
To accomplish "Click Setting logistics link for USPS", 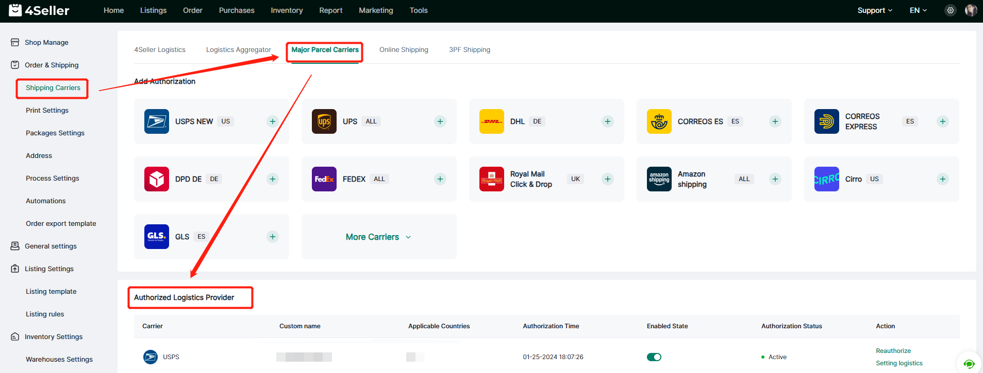I will pyautogui.click(x=899, y=363).
